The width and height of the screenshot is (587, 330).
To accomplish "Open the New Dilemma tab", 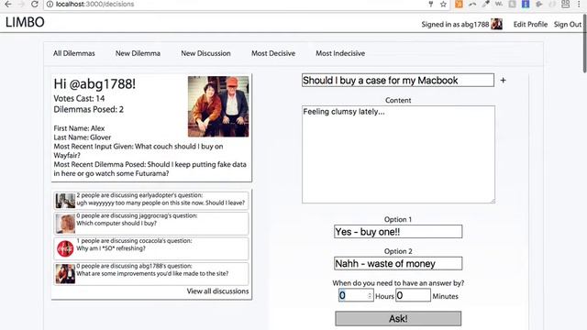I will coord(138,53).
